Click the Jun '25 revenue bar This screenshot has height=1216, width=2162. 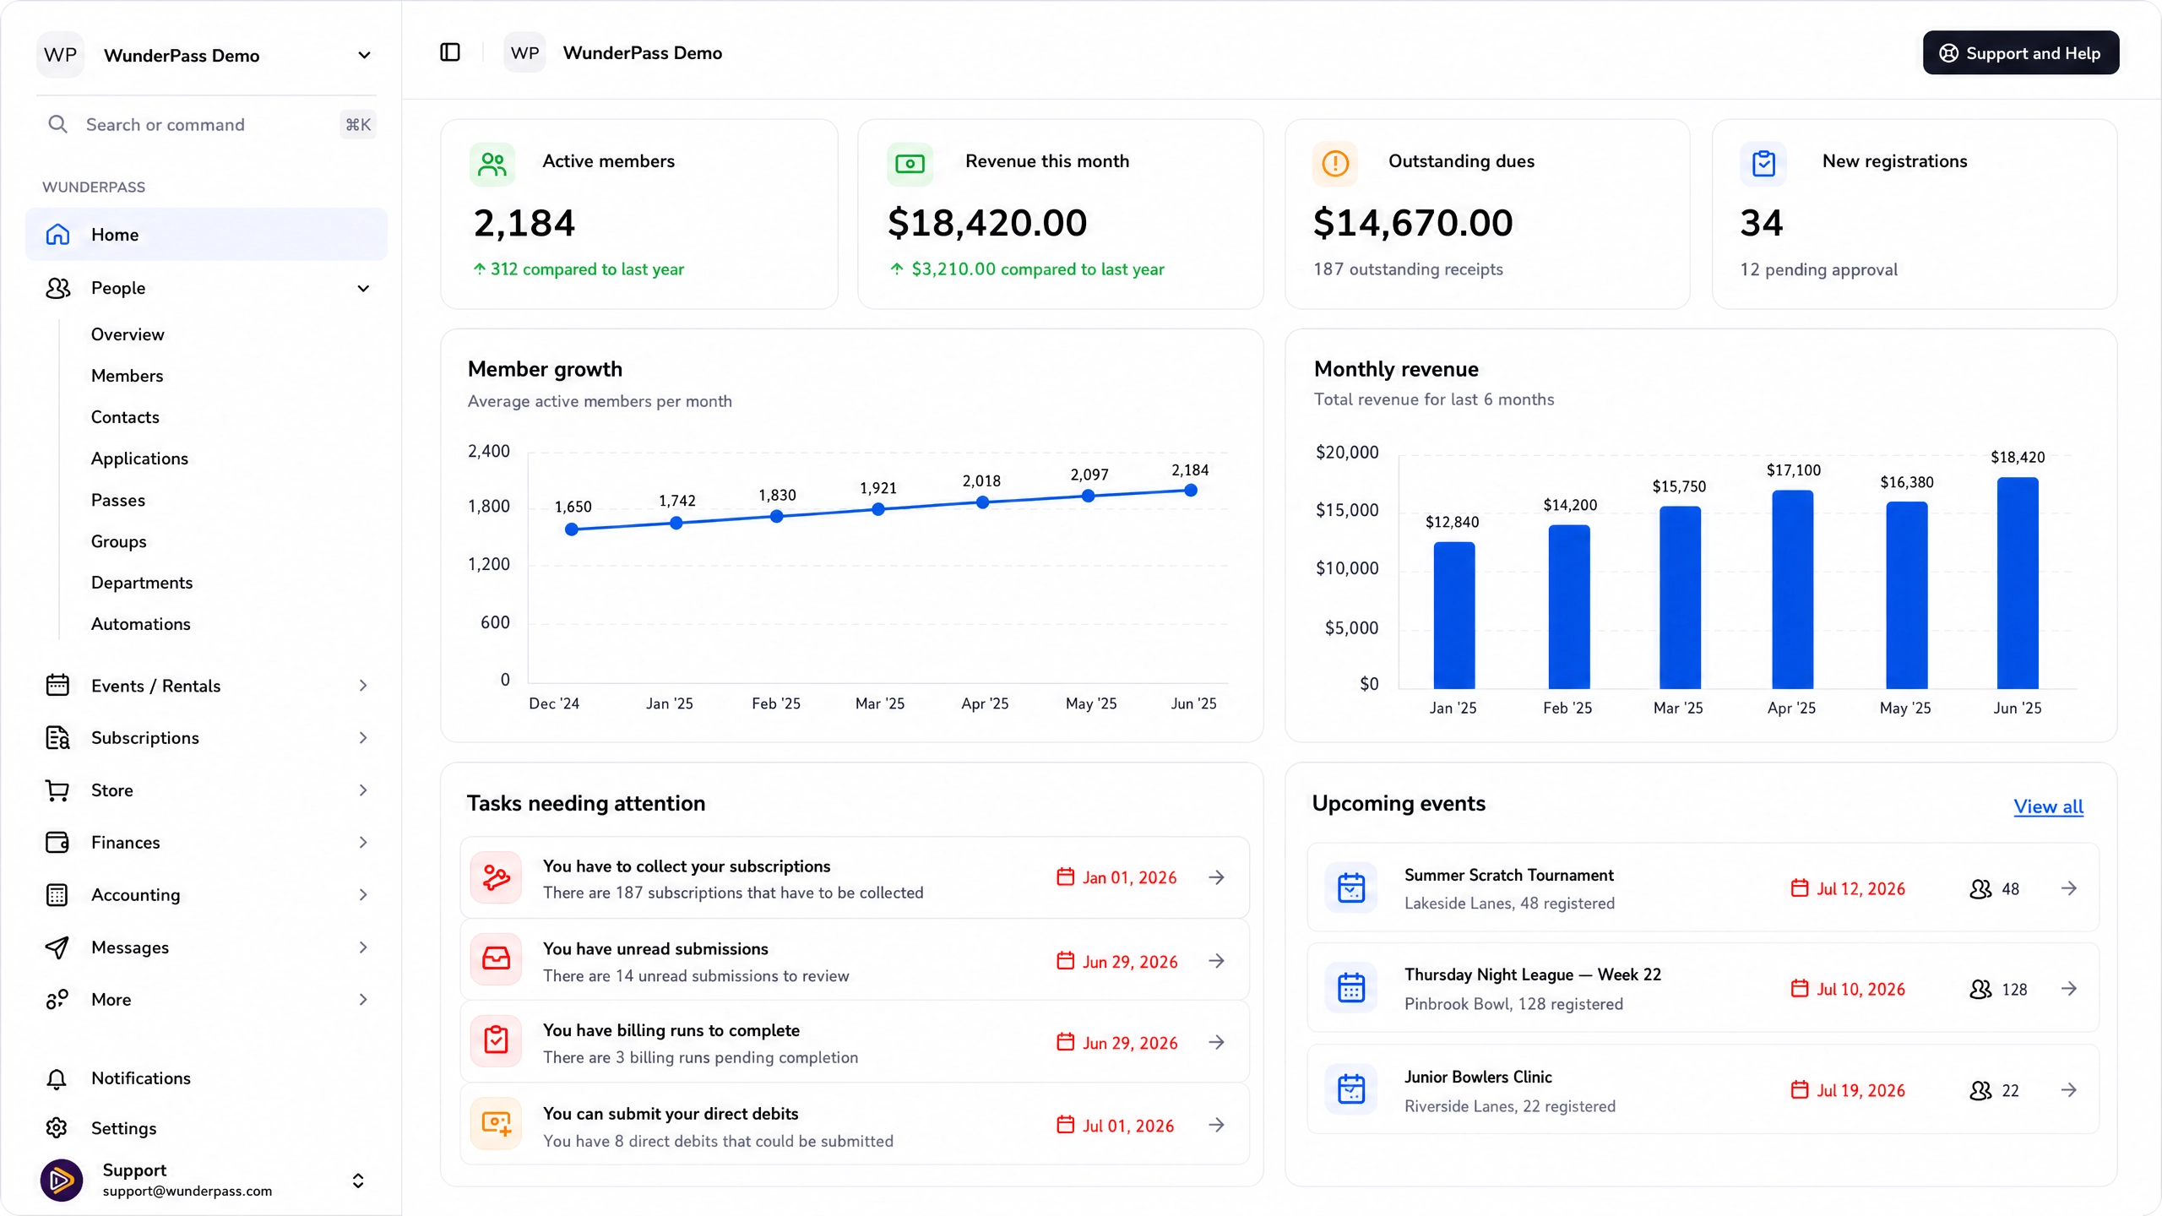pos(2017,583)
